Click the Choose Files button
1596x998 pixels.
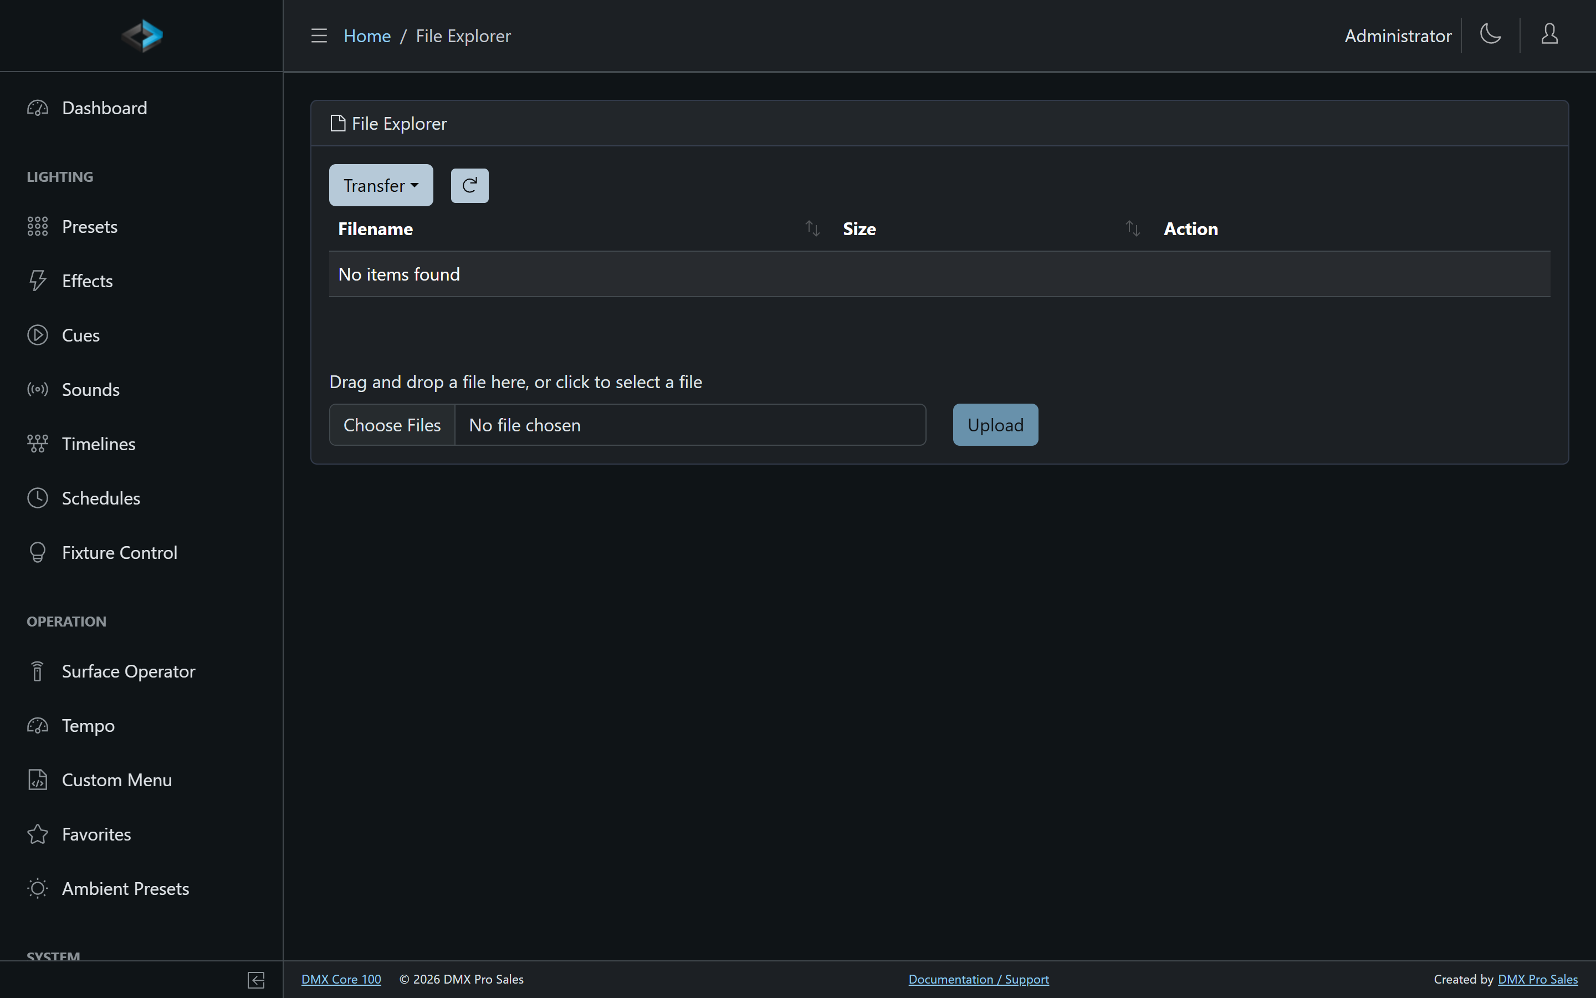click(392, 425)
